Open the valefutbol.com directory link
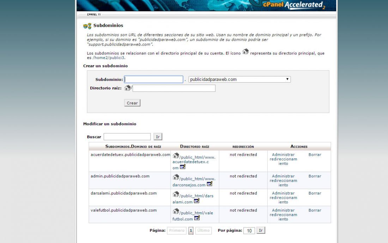388x243 pixels. coord(193,216)
